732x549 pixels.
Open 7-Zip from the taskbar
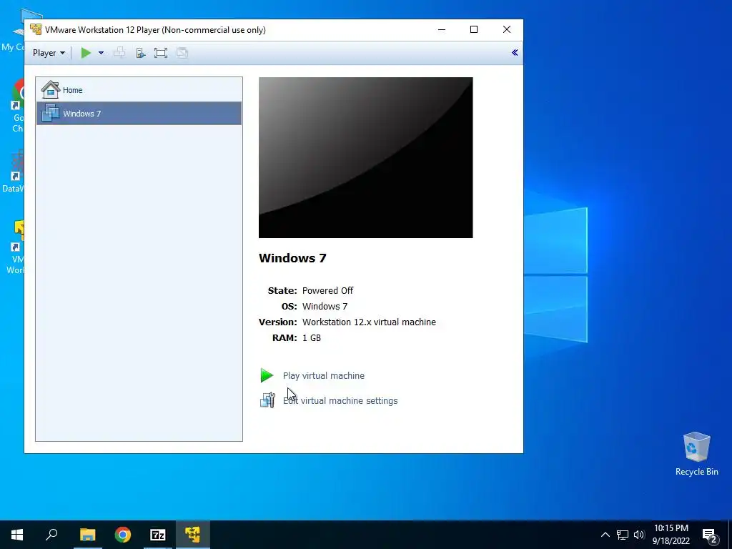pos(158,535)
